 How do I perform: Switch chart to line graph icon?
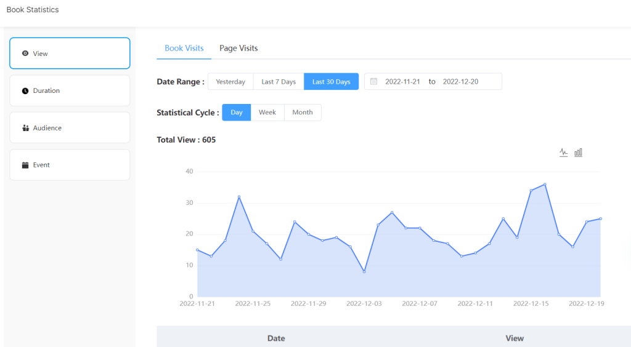click(x=563, y=153)
